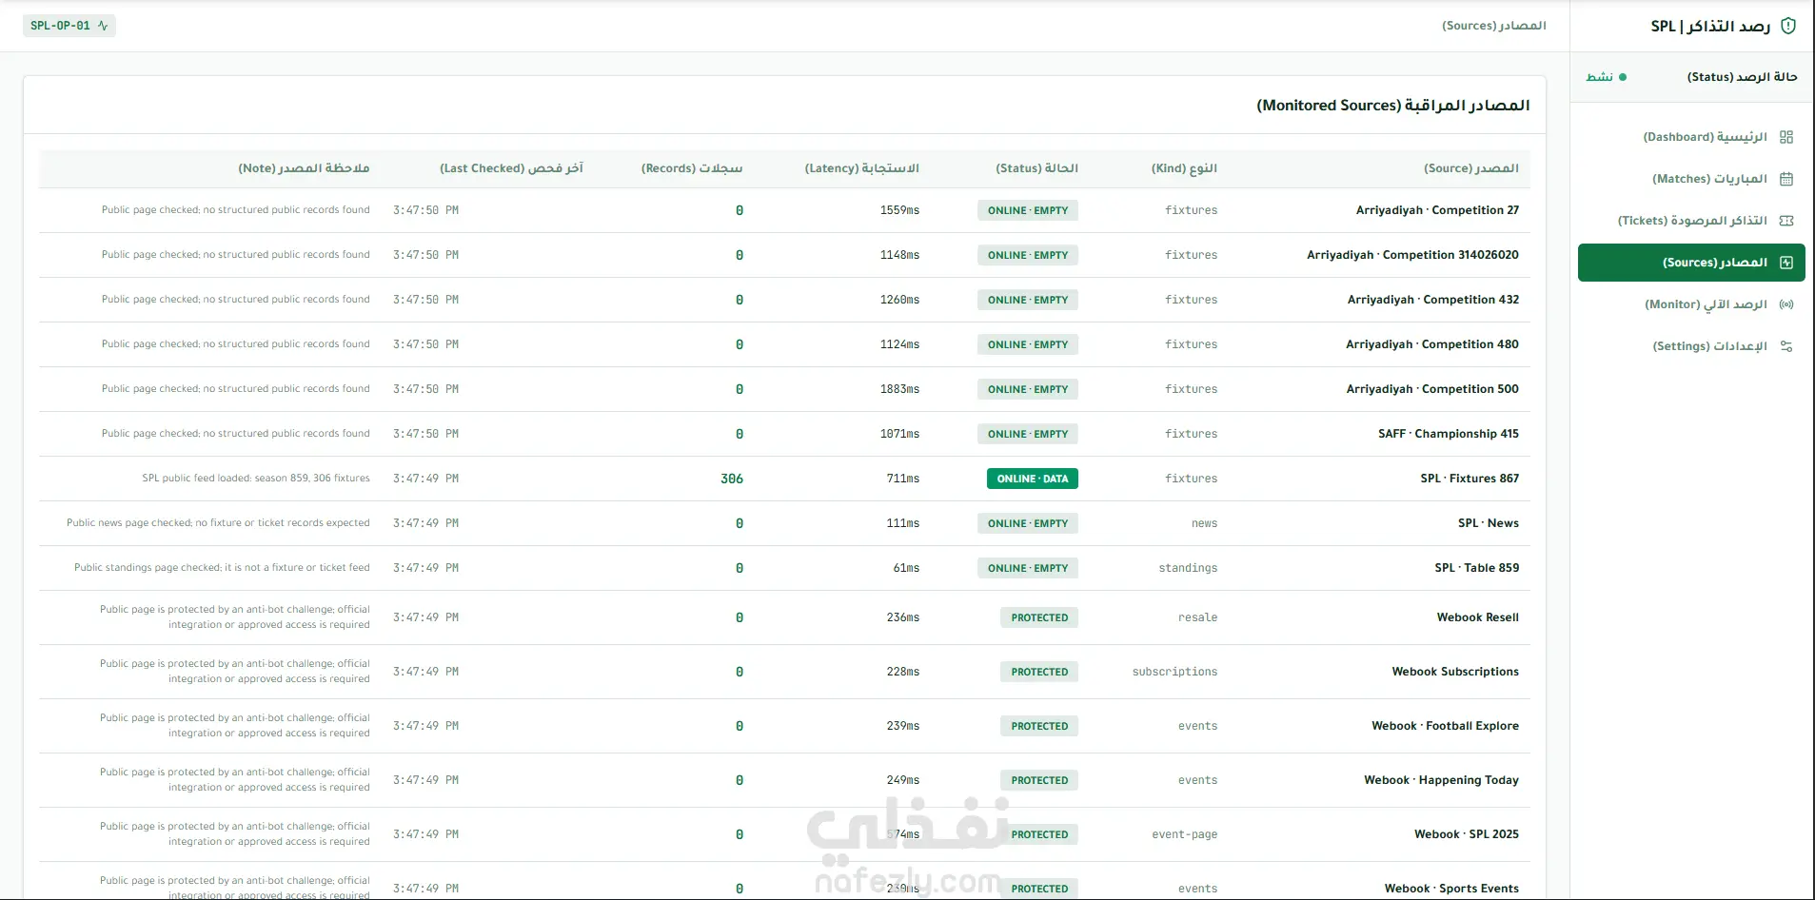Select the Sources menu item
1815x900 pixels.
tap(1691, 263)
